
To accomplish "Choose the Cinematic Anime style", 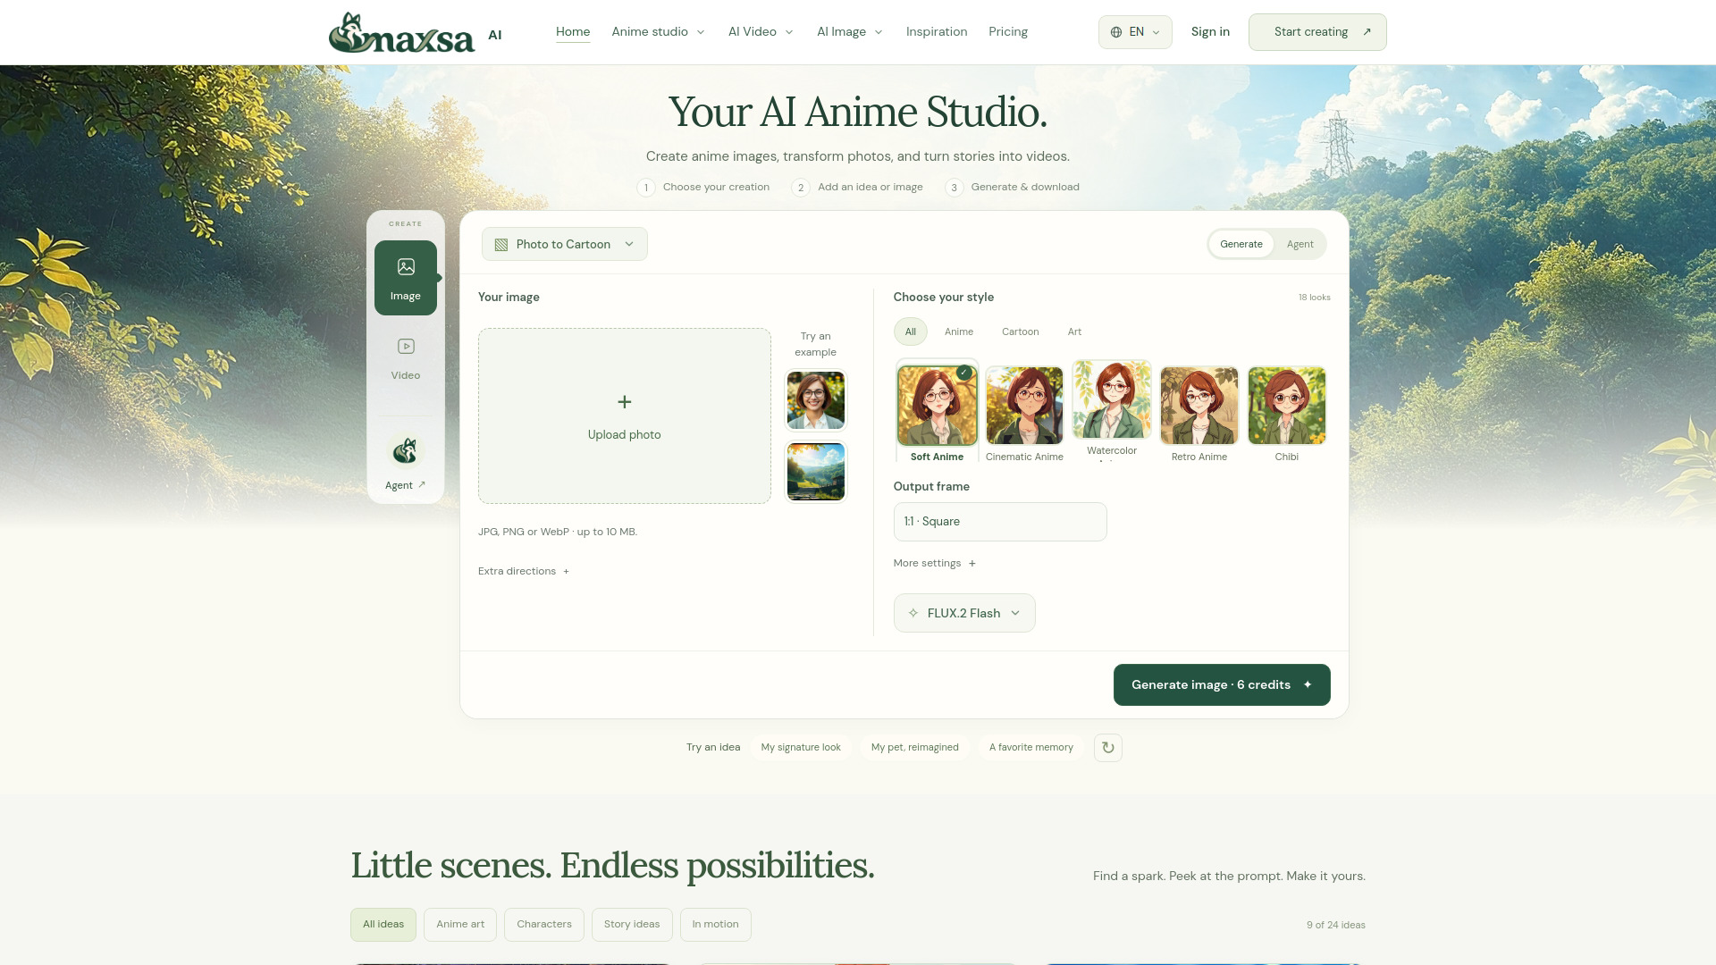I will pos(1025,413).
